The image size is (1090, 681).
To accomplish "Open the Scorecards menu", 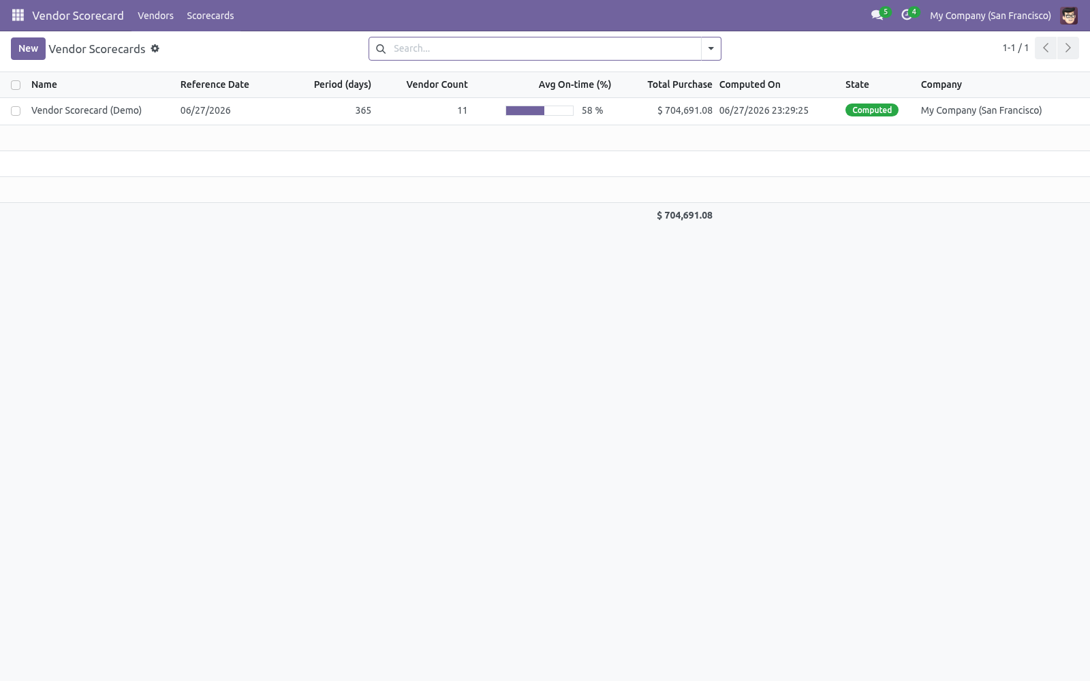I will (x=210, y=15).
